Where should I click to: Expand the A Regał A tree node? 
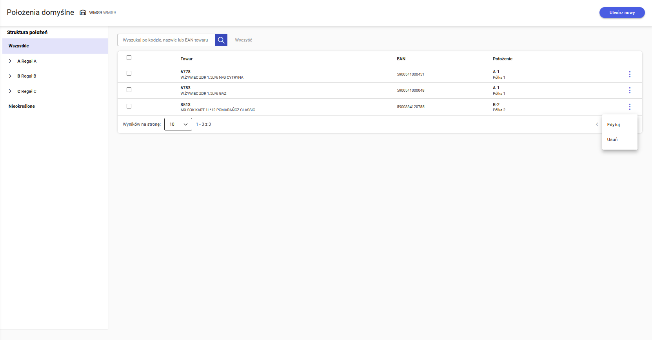(x=10, y=61)
